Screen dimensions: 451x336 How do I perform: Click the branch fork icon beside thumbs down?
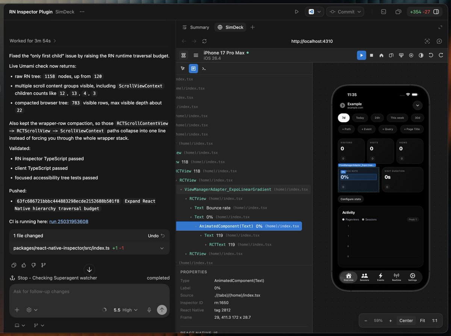point(43,265)
